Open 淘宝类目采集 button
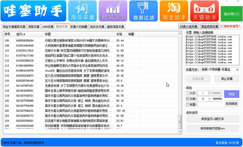 210,26
